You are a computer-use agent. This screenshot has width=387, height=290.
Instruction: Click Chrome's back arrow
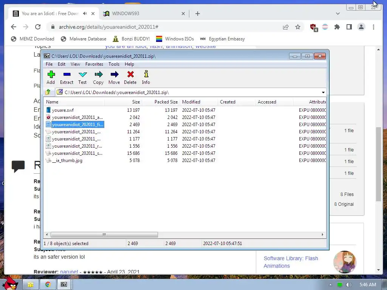coord(14,27)
